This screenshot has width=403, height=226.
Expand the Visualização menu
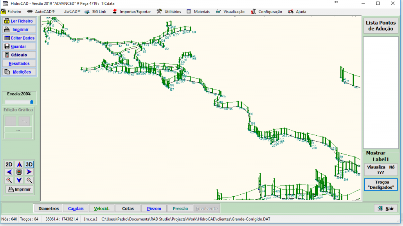(x=230, y=12)
